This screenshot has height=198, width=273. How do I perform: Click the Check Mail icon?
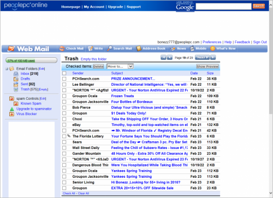pos(62,49)
